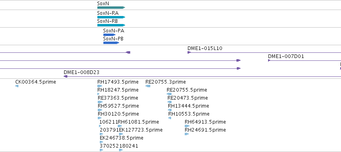
Task: Select the RH61081.5prime EST marker
Action: click(x=120, y=126)
